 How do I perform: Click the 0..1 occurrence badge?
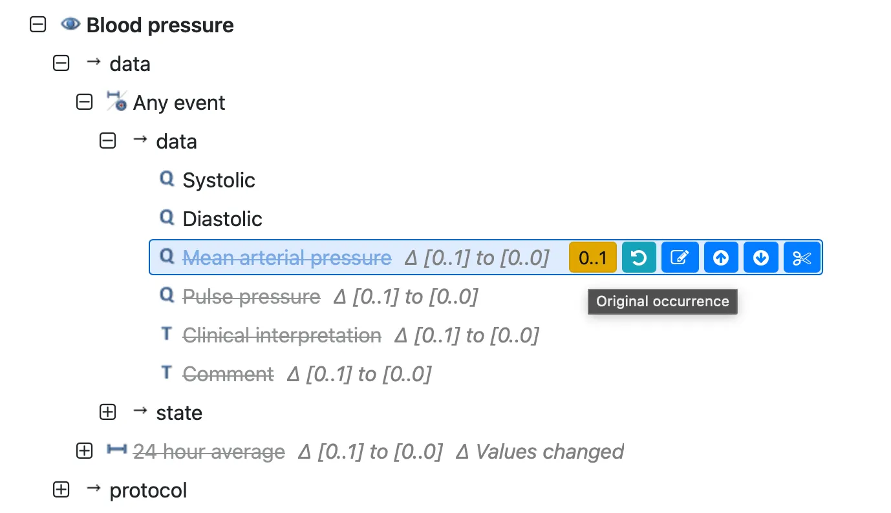click(x=592, y=256)
